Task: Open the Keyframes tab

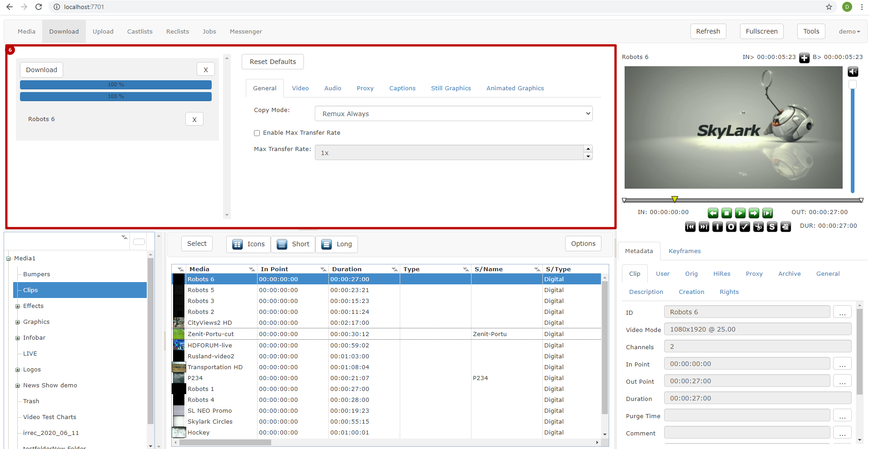Action: point(685,251)
